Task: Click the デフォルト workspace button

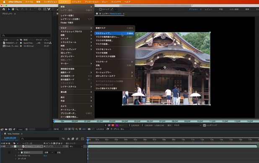Action: click(x=194, y=9)
